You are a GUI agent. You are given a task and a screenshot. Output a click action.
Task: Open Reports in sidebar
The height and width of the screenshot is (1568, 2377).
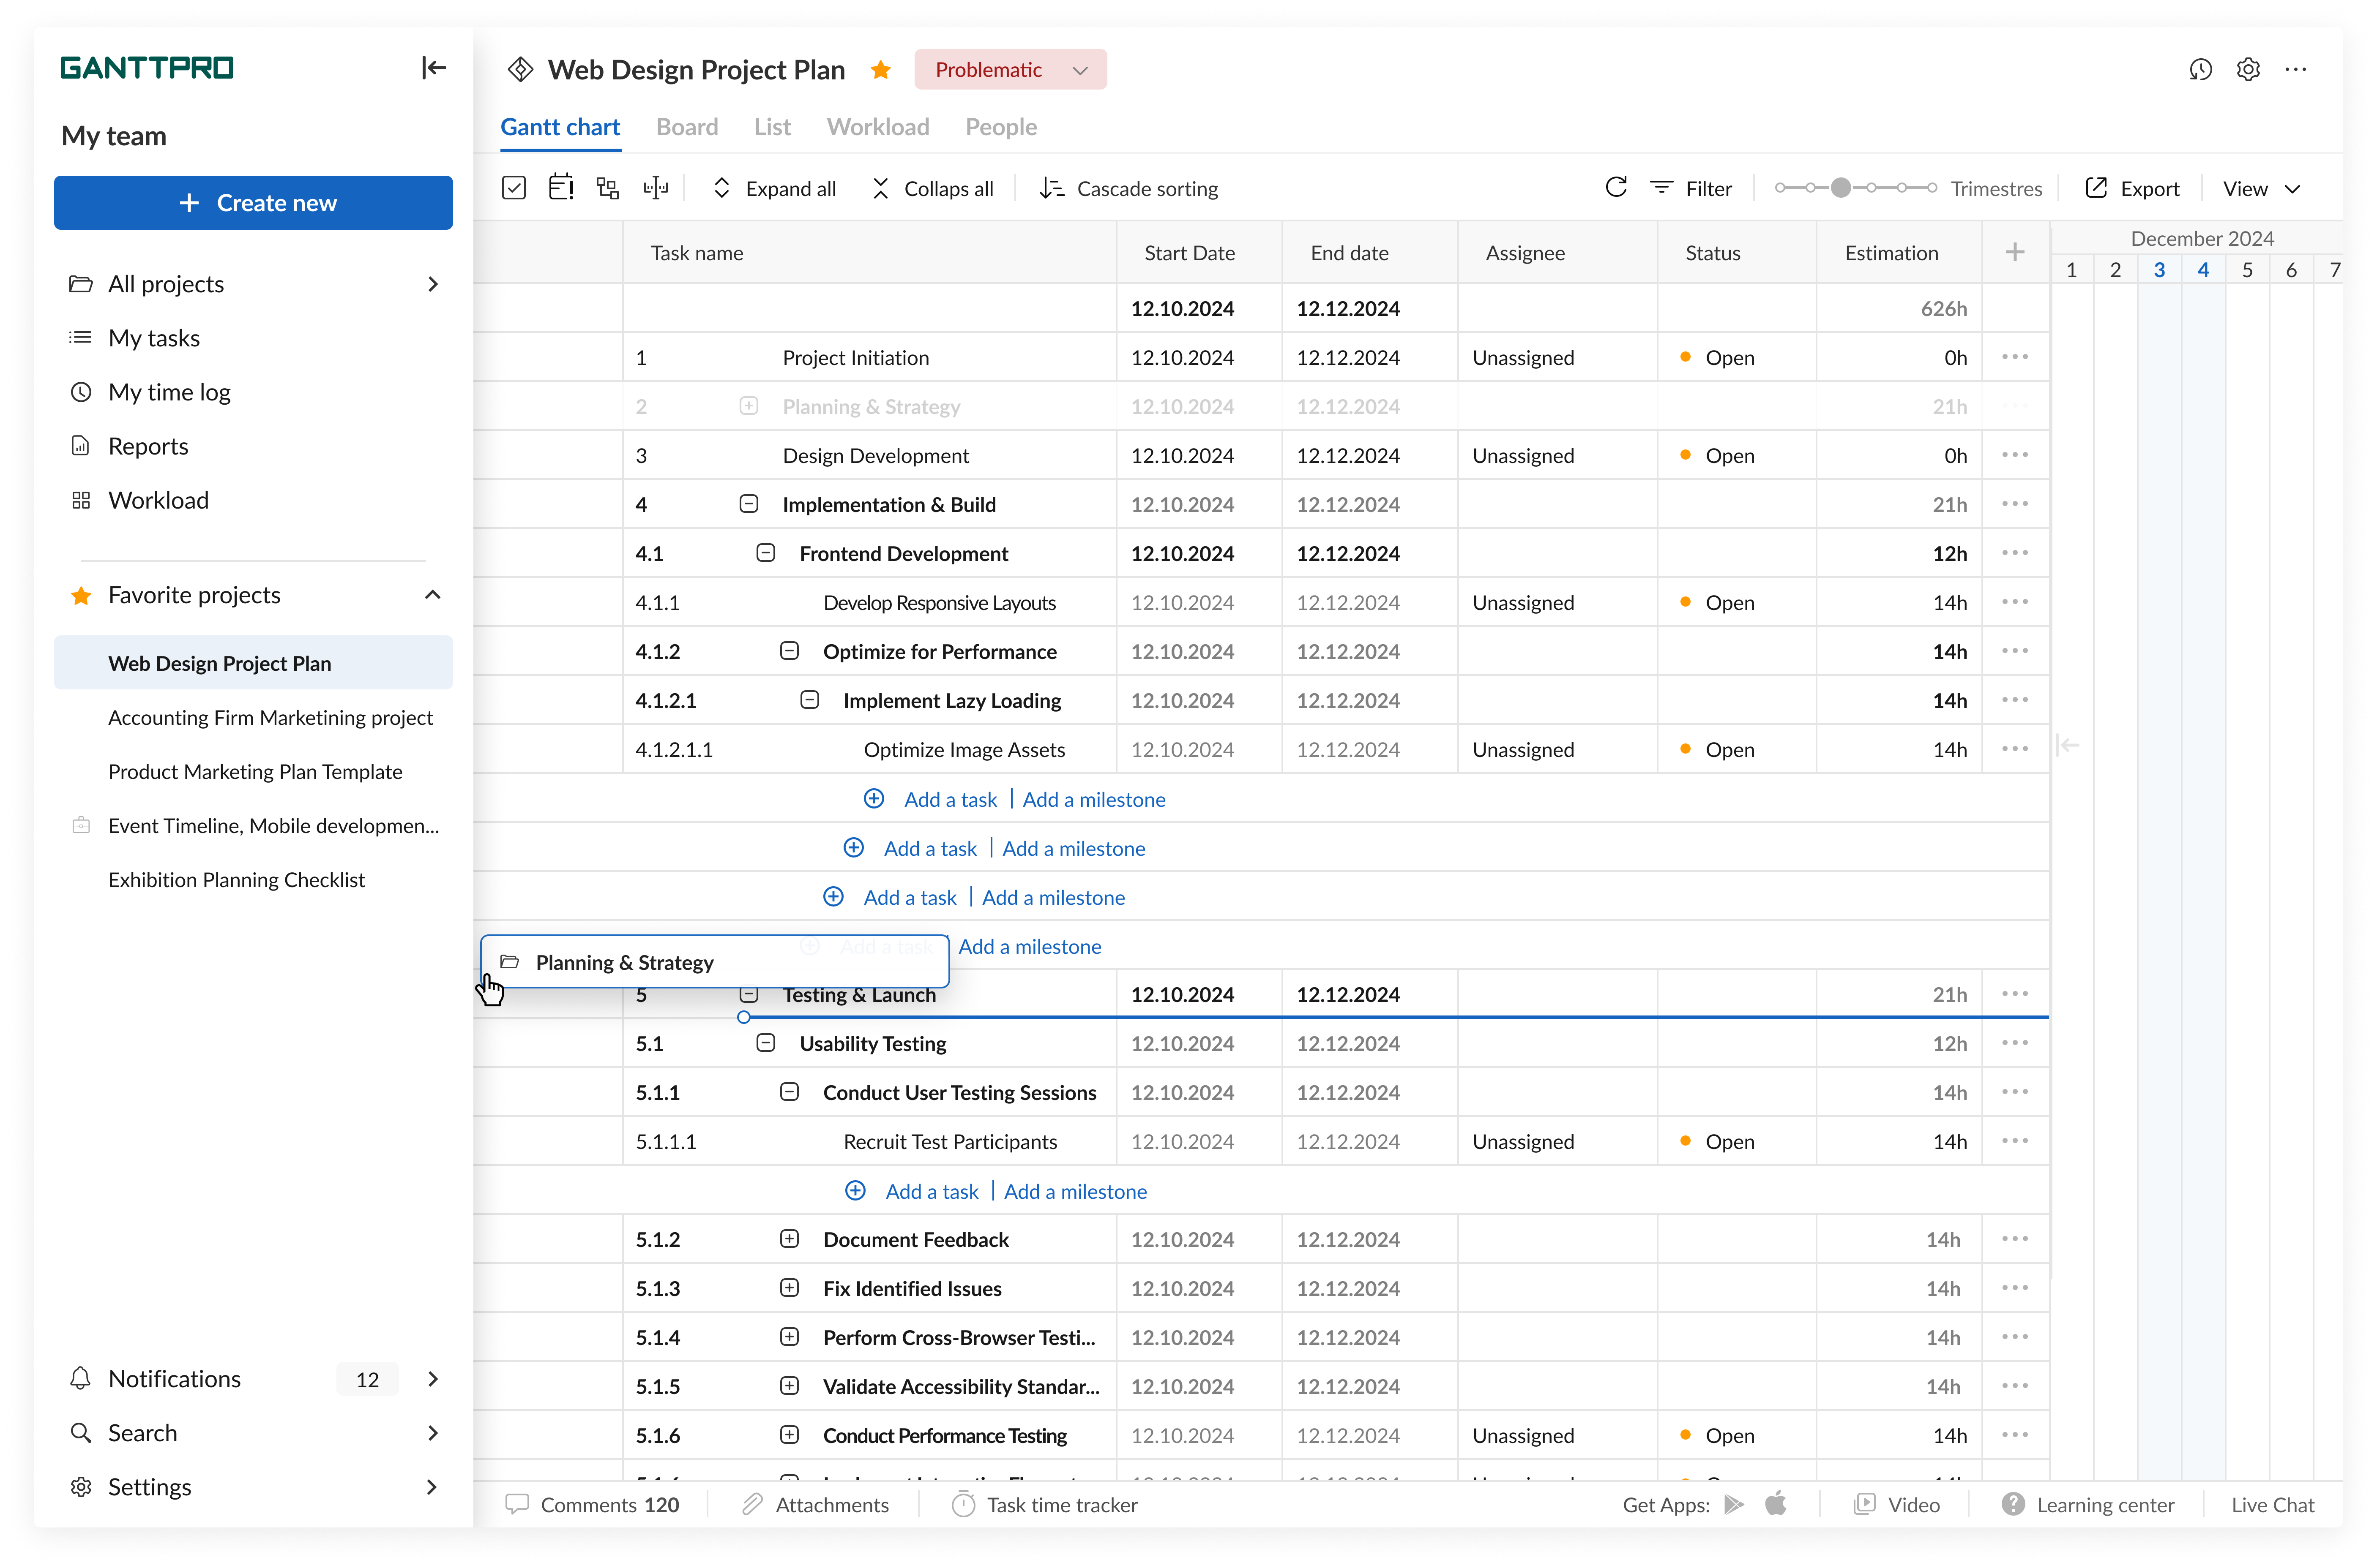(147, 446)
